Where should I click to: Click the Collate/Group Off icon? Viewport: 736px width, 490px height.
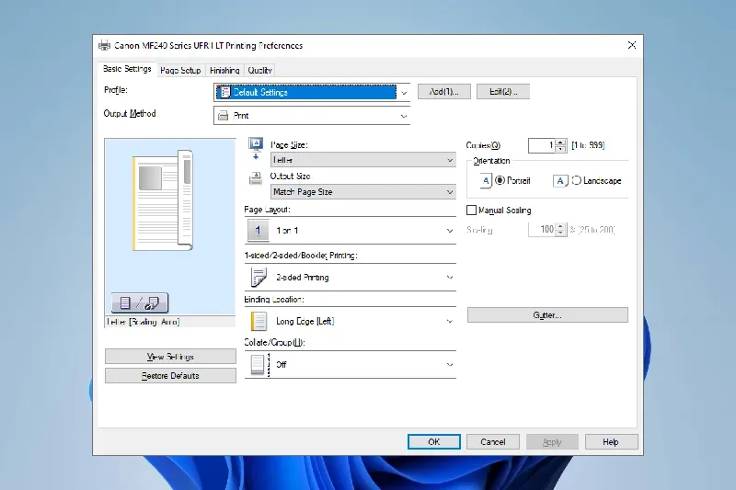pyautogui.click(x=259, y=364)
